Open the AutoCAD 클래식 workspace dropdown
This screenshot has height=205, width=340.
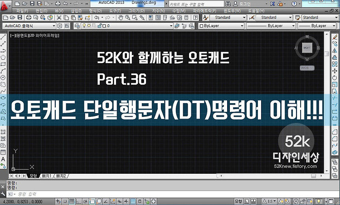[x=29, y=26]
